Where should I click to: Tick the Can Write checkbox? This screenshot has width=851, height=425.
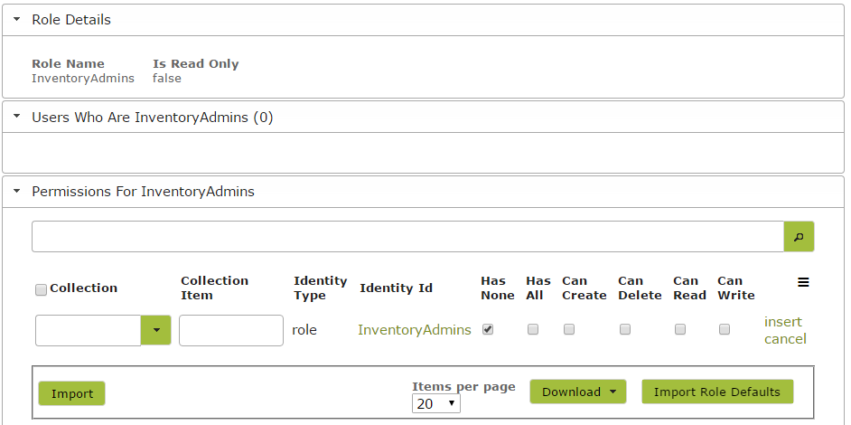tap(725, 329)
